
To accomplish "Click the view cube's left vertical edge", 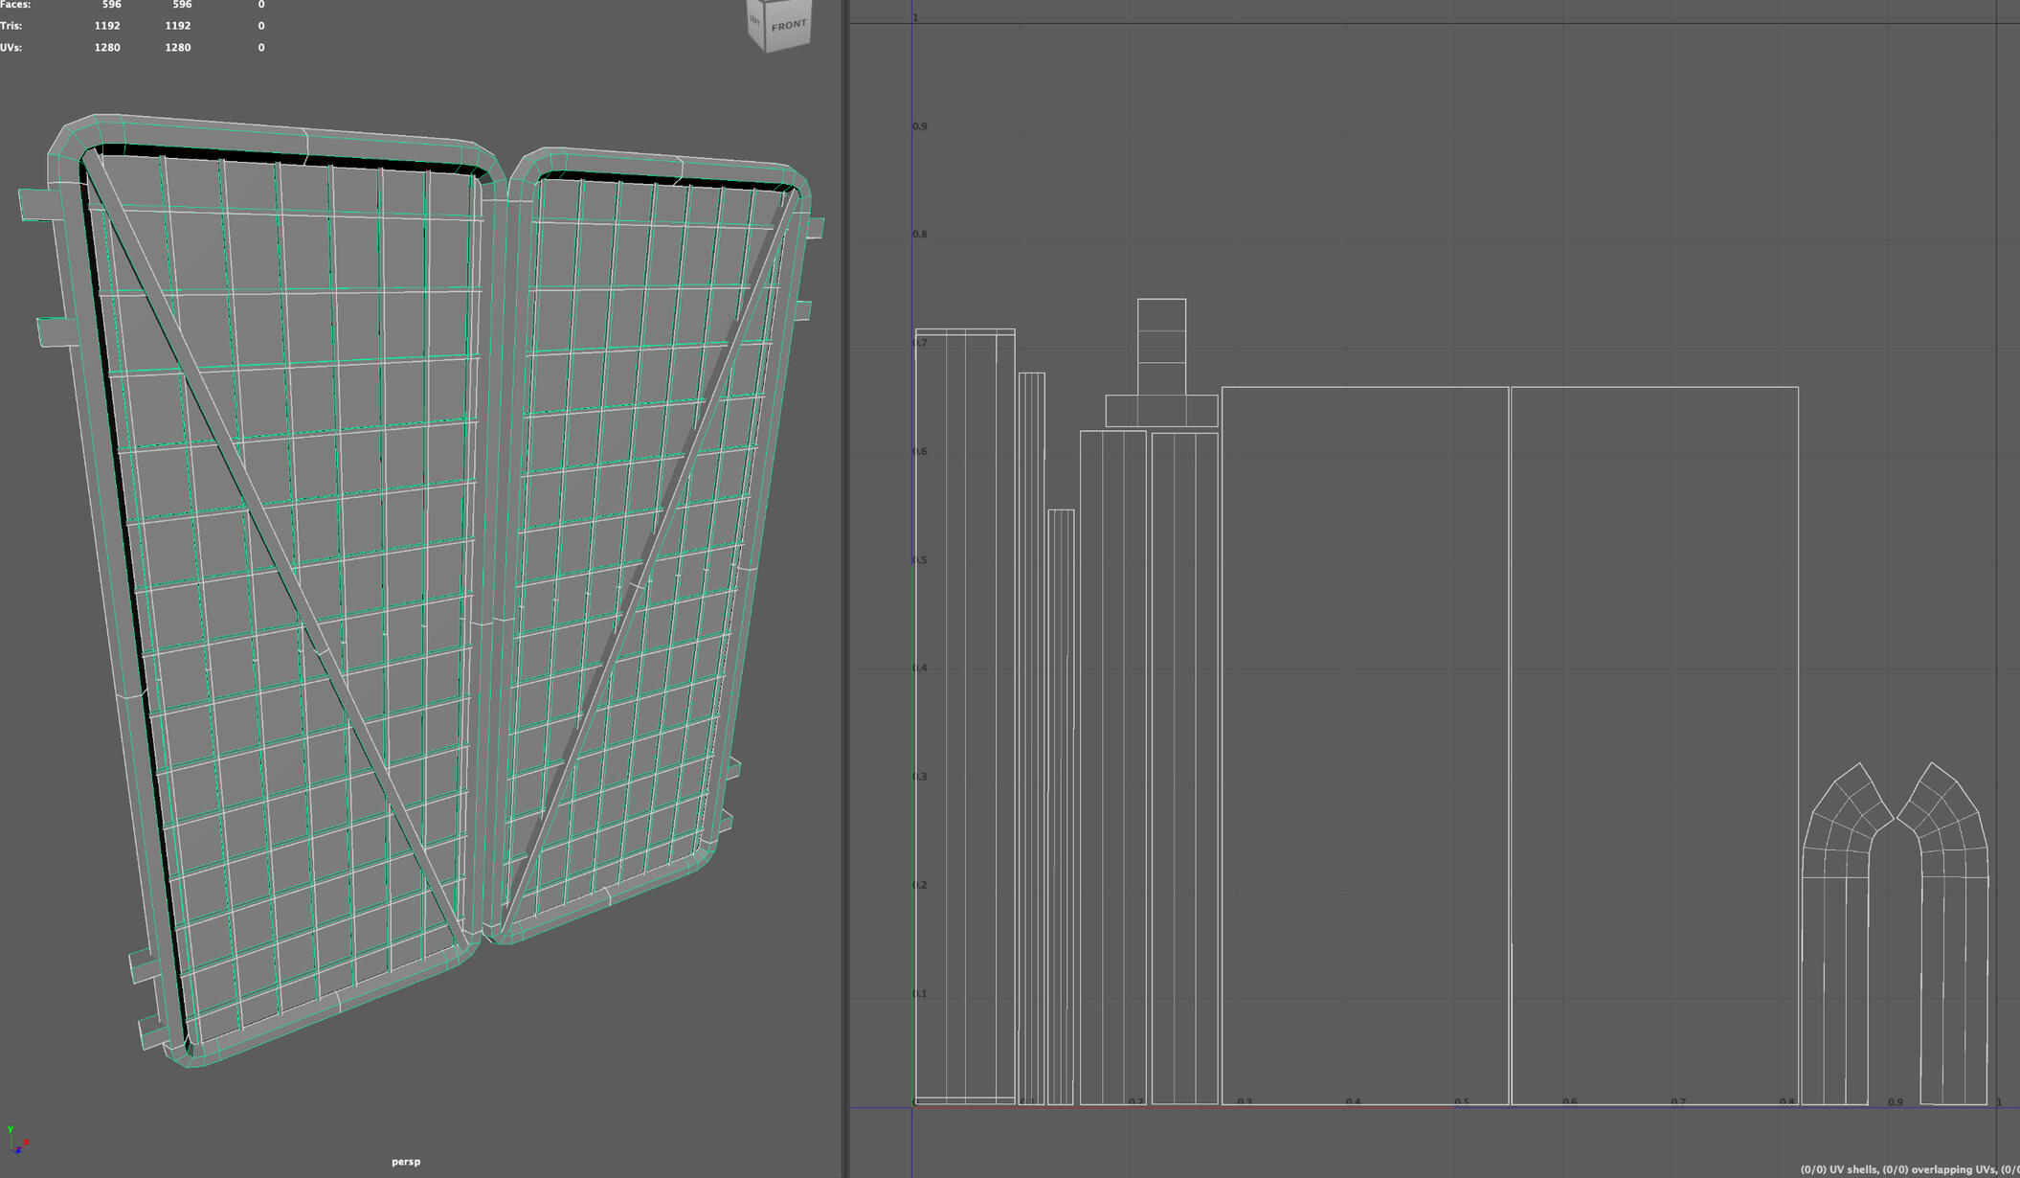I will (x=747, y=24).
